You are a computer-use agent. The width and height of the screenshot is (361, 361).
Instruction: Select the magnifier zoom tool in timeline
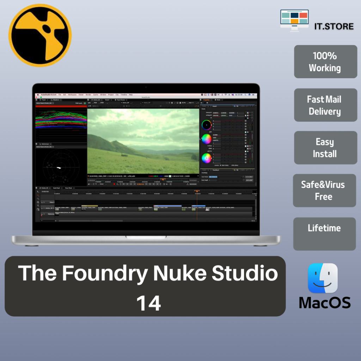click(38, 209)
